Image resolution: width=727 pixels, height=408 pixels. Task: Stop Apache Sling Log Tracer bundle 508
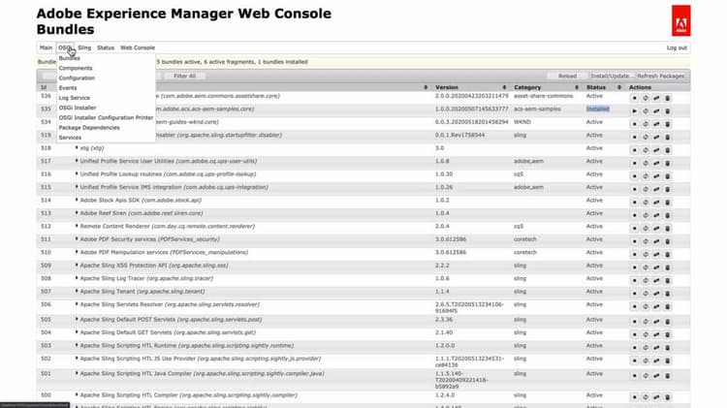click(x=635, y=280)
